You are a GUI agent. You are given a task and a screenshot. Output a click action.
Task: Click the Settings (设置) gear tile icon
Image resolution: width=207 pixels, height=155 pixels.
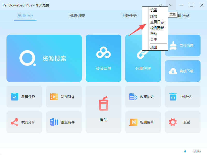click(x=172, y=122)
